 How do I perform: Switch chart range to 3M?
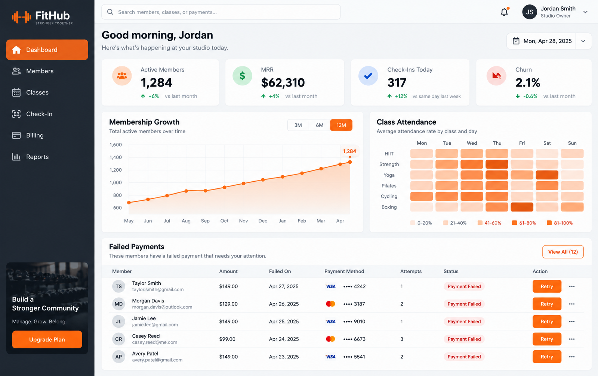click(298, 125)
